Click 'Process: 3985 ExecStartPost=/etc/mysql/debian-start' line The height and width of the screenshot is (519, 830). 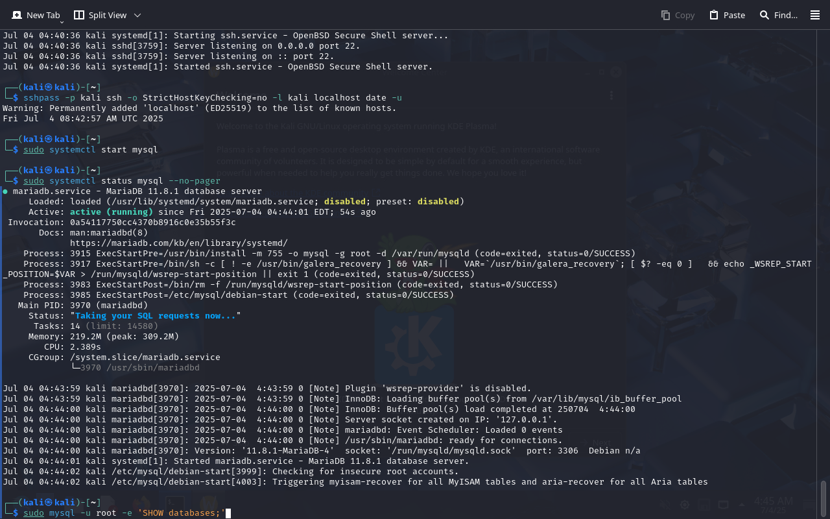point(239,295)
